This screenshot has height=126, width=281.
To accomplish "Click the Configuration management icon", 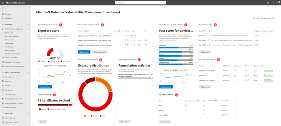I will (x=3, y=67).
